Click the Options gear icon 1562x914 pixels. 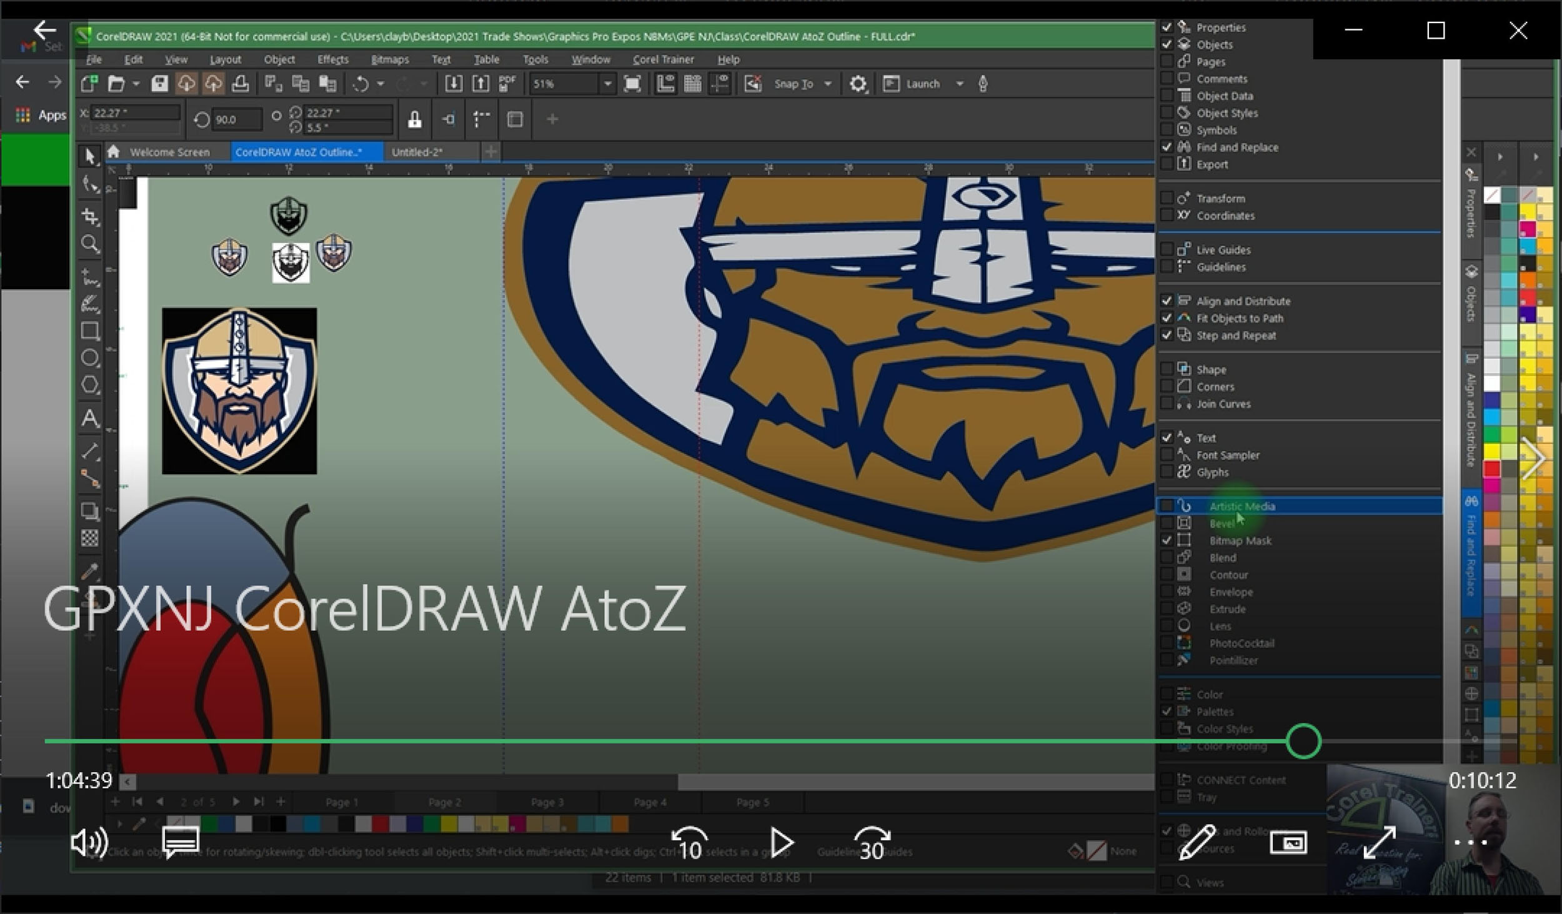(858, 84)
